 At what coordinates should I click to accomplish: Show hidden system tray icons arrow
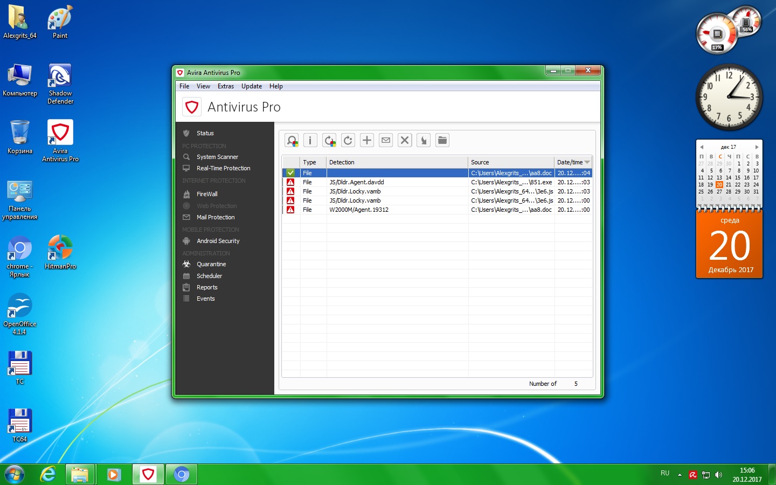coord(680,475)
